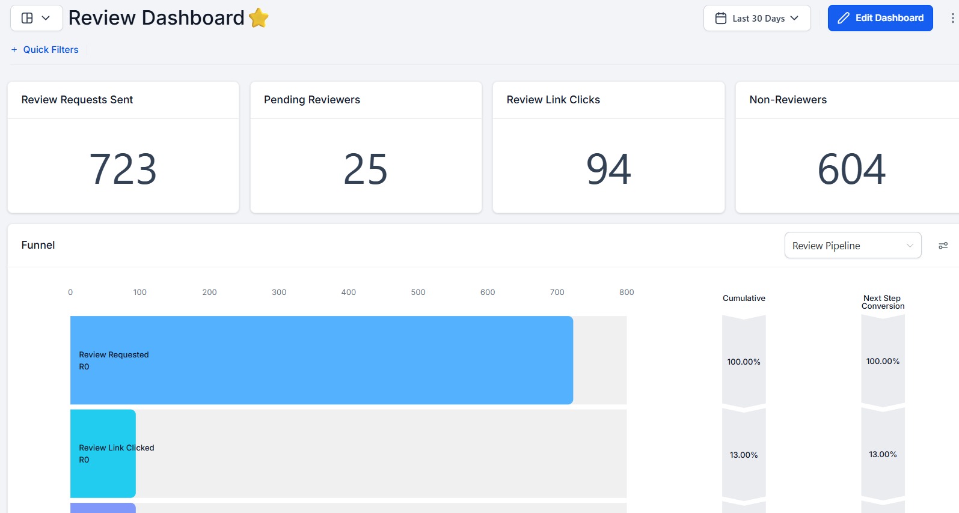Click the Review Link Clicked funnel bar
The height and width of the screenshot is (513, 959).
[x=103, y=454]
